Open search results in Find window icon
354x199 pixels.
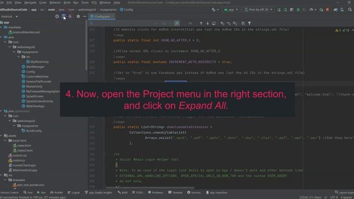[x=214, y=23]
